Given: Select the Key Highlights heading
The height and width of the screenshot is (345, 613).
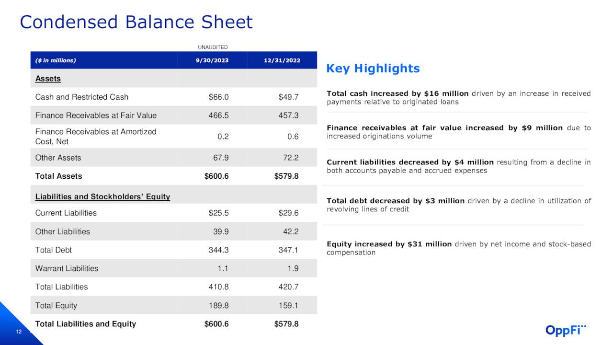Looking at the screenshot, I should tap(373, 69).
